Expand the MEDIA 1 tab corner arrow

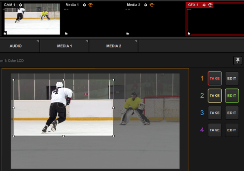click(x=87, y=42)
